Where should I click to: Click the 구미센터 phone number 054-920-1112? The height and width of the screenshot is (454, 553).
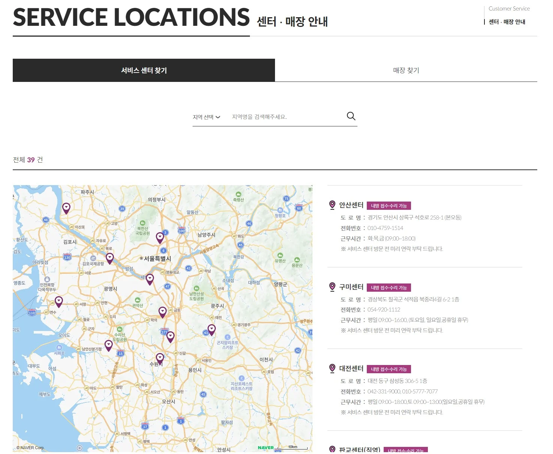(x=384, y=310)
